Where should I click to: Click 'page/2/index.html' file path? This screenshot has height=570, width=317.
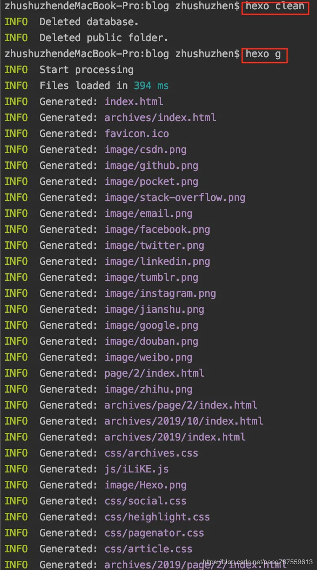pyautogui.click(x=154, y=373)
